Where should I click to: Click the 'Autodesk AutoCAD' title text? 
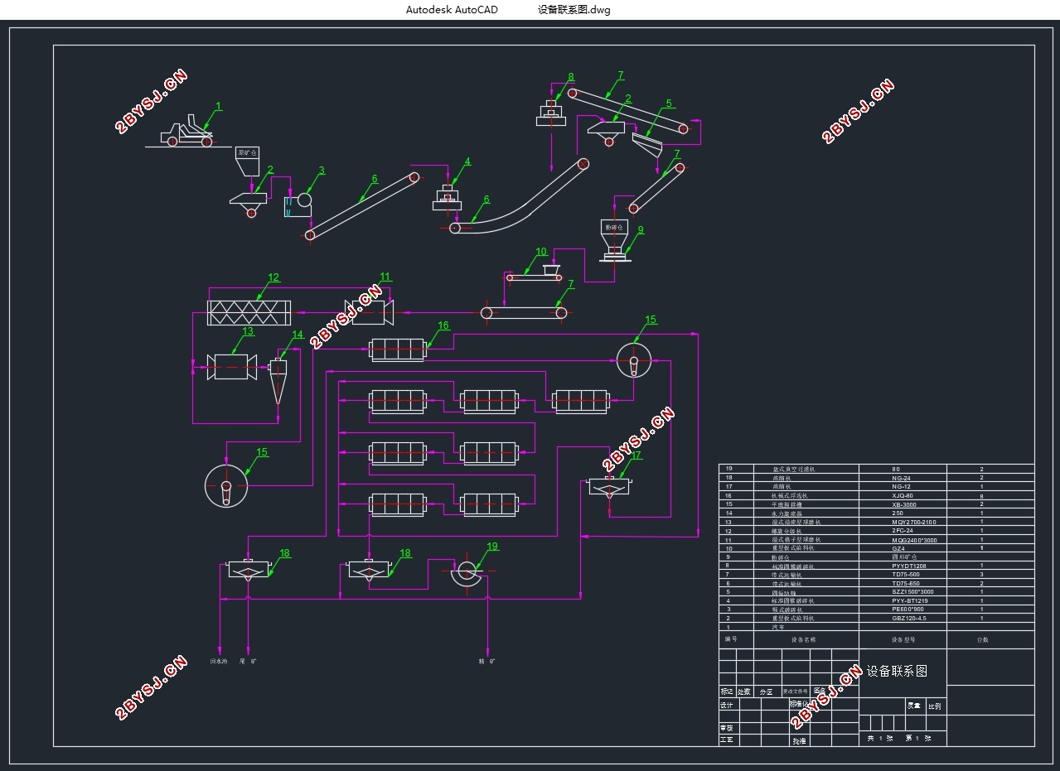coord(453,10)
